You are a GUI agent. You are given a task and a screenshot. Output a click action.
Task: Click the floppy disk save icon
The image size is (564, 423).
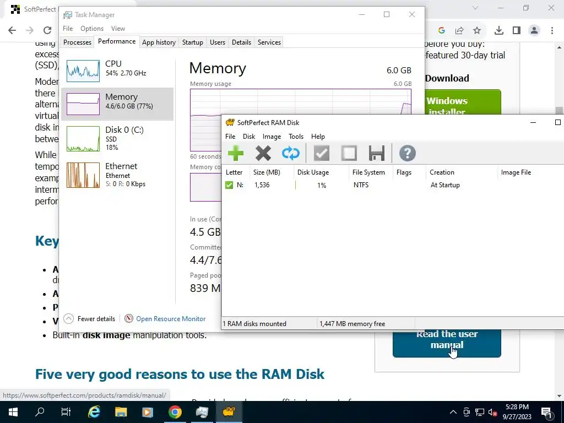tap(377, 153)
